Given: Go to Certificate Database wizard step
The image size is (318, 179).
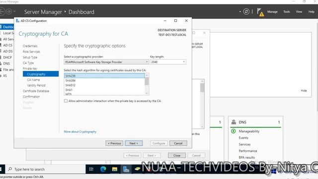Looking at the screenshot, I should pyautogui.click(x=36, y=91).
